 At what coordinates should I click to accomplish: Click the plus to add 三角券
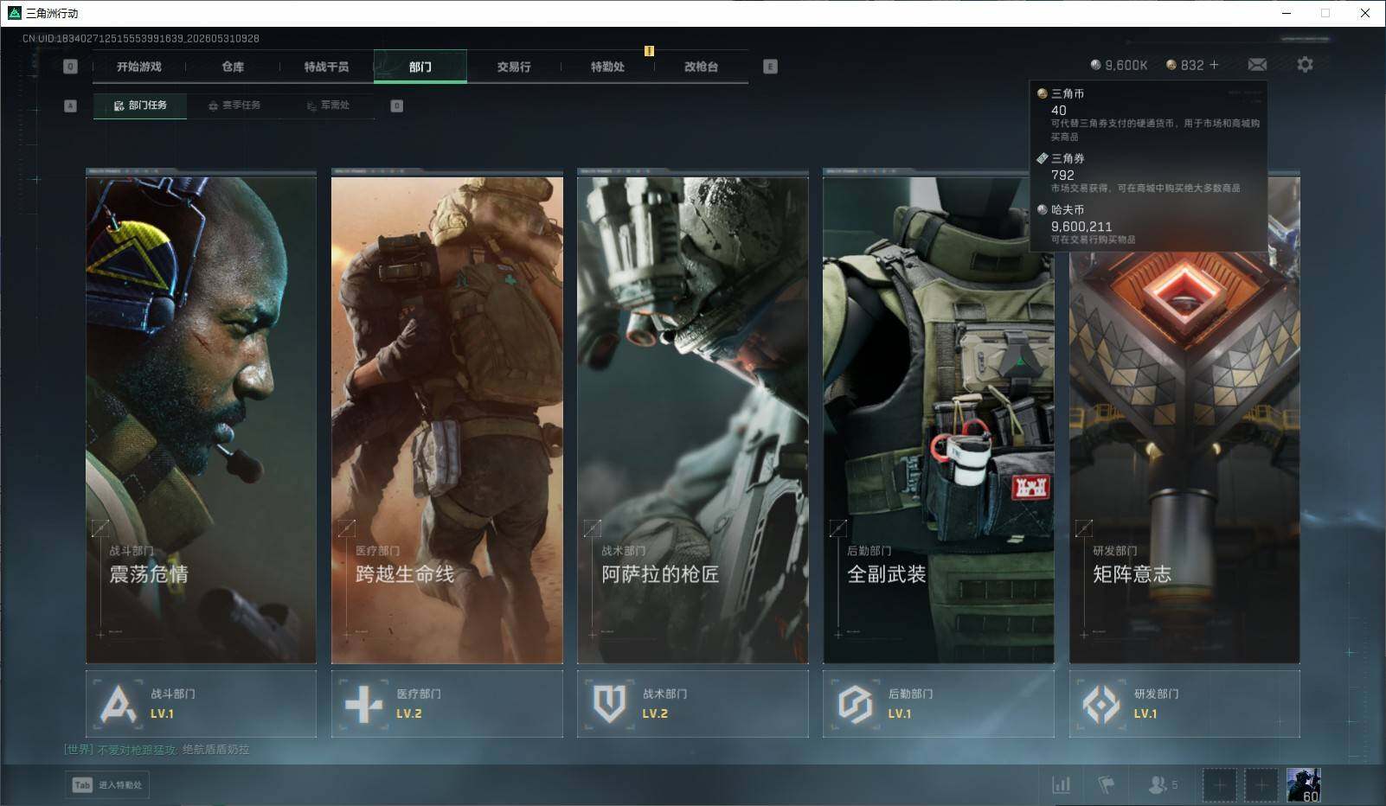pyautogui.click(x=1214, y=65)
